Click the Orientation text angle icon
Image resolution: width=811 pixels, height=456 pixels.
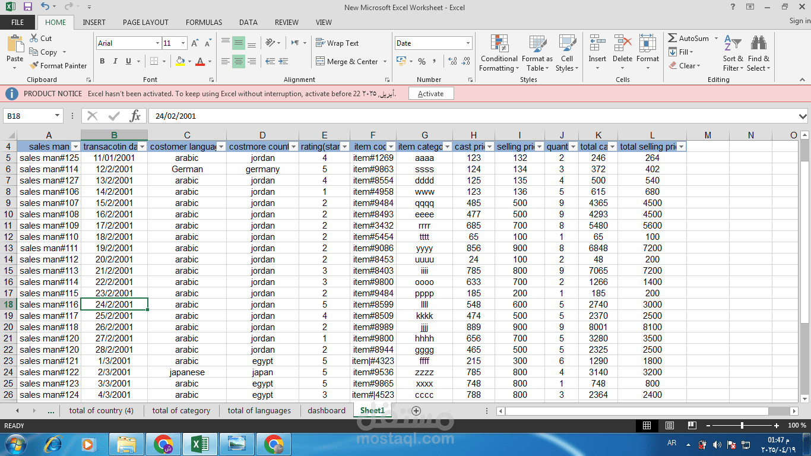(270, 43)
